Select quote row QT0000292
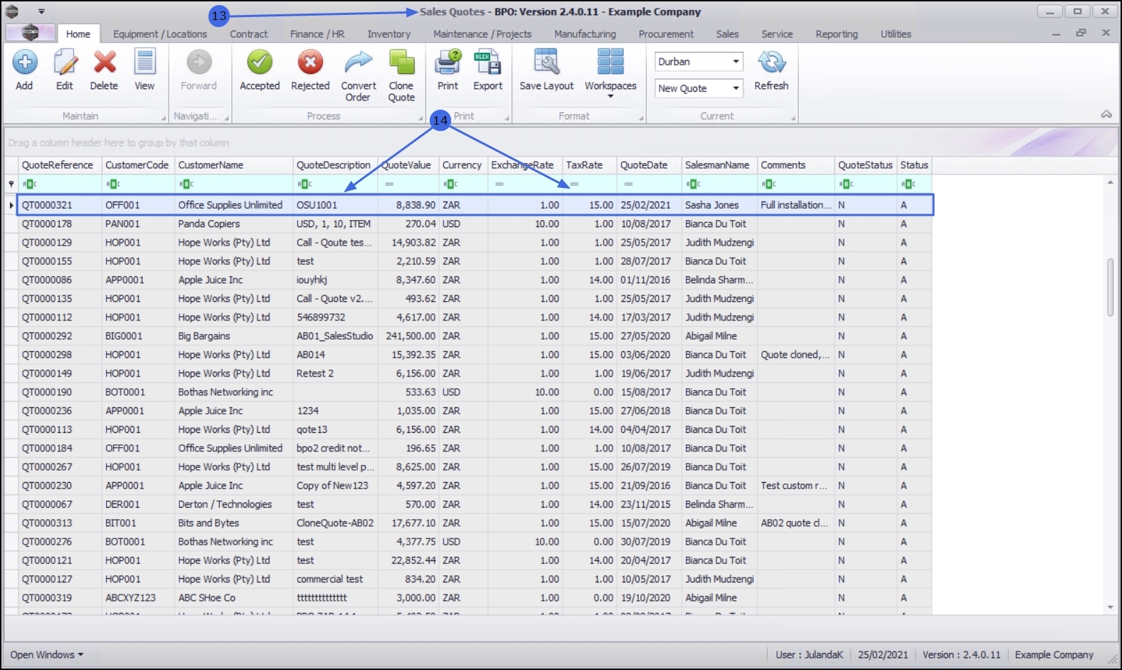This screenshot has width=1122, height=670. pos(47,336)
